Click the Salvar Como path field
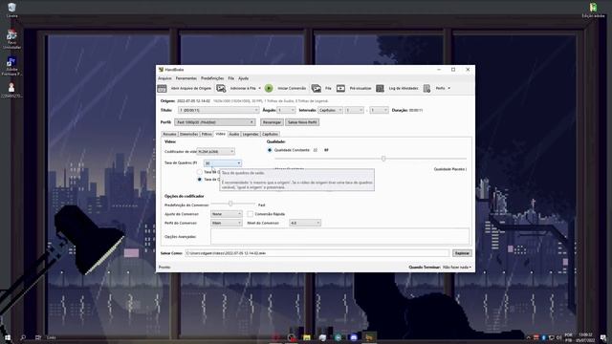 [x=317, y=253]
